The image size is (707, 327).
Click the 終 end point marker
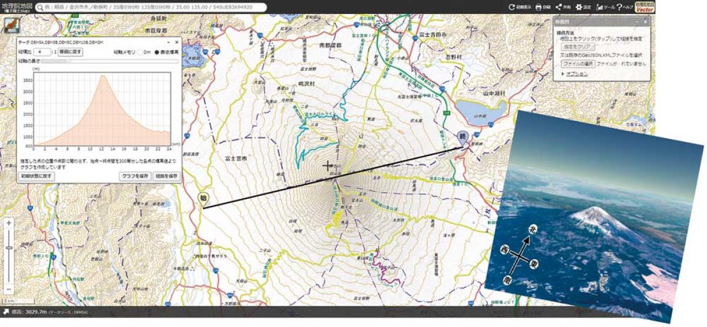coord(462,137)
